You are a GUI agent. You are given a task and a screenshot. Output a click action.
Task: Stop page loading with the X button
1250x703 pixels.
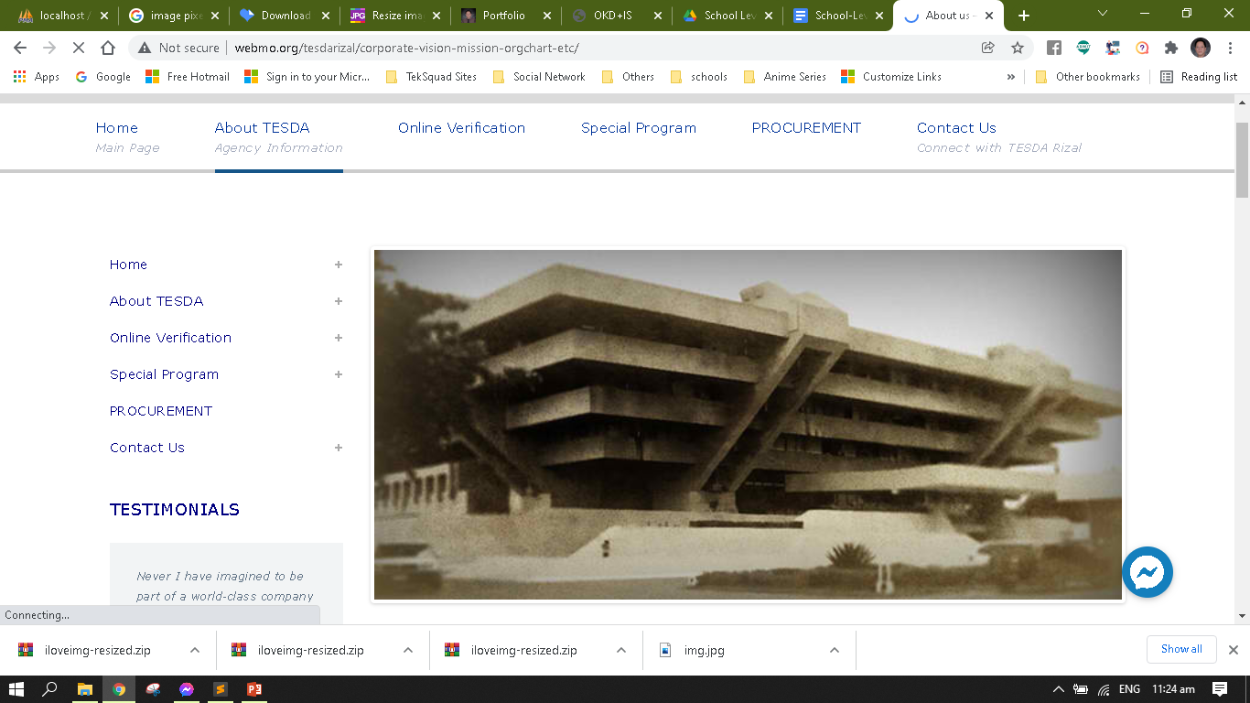[79, 48]
